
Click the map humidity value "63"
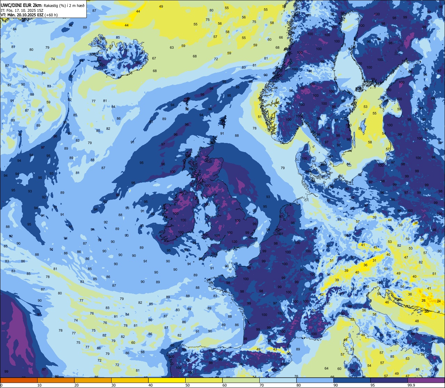click(172, 48)
